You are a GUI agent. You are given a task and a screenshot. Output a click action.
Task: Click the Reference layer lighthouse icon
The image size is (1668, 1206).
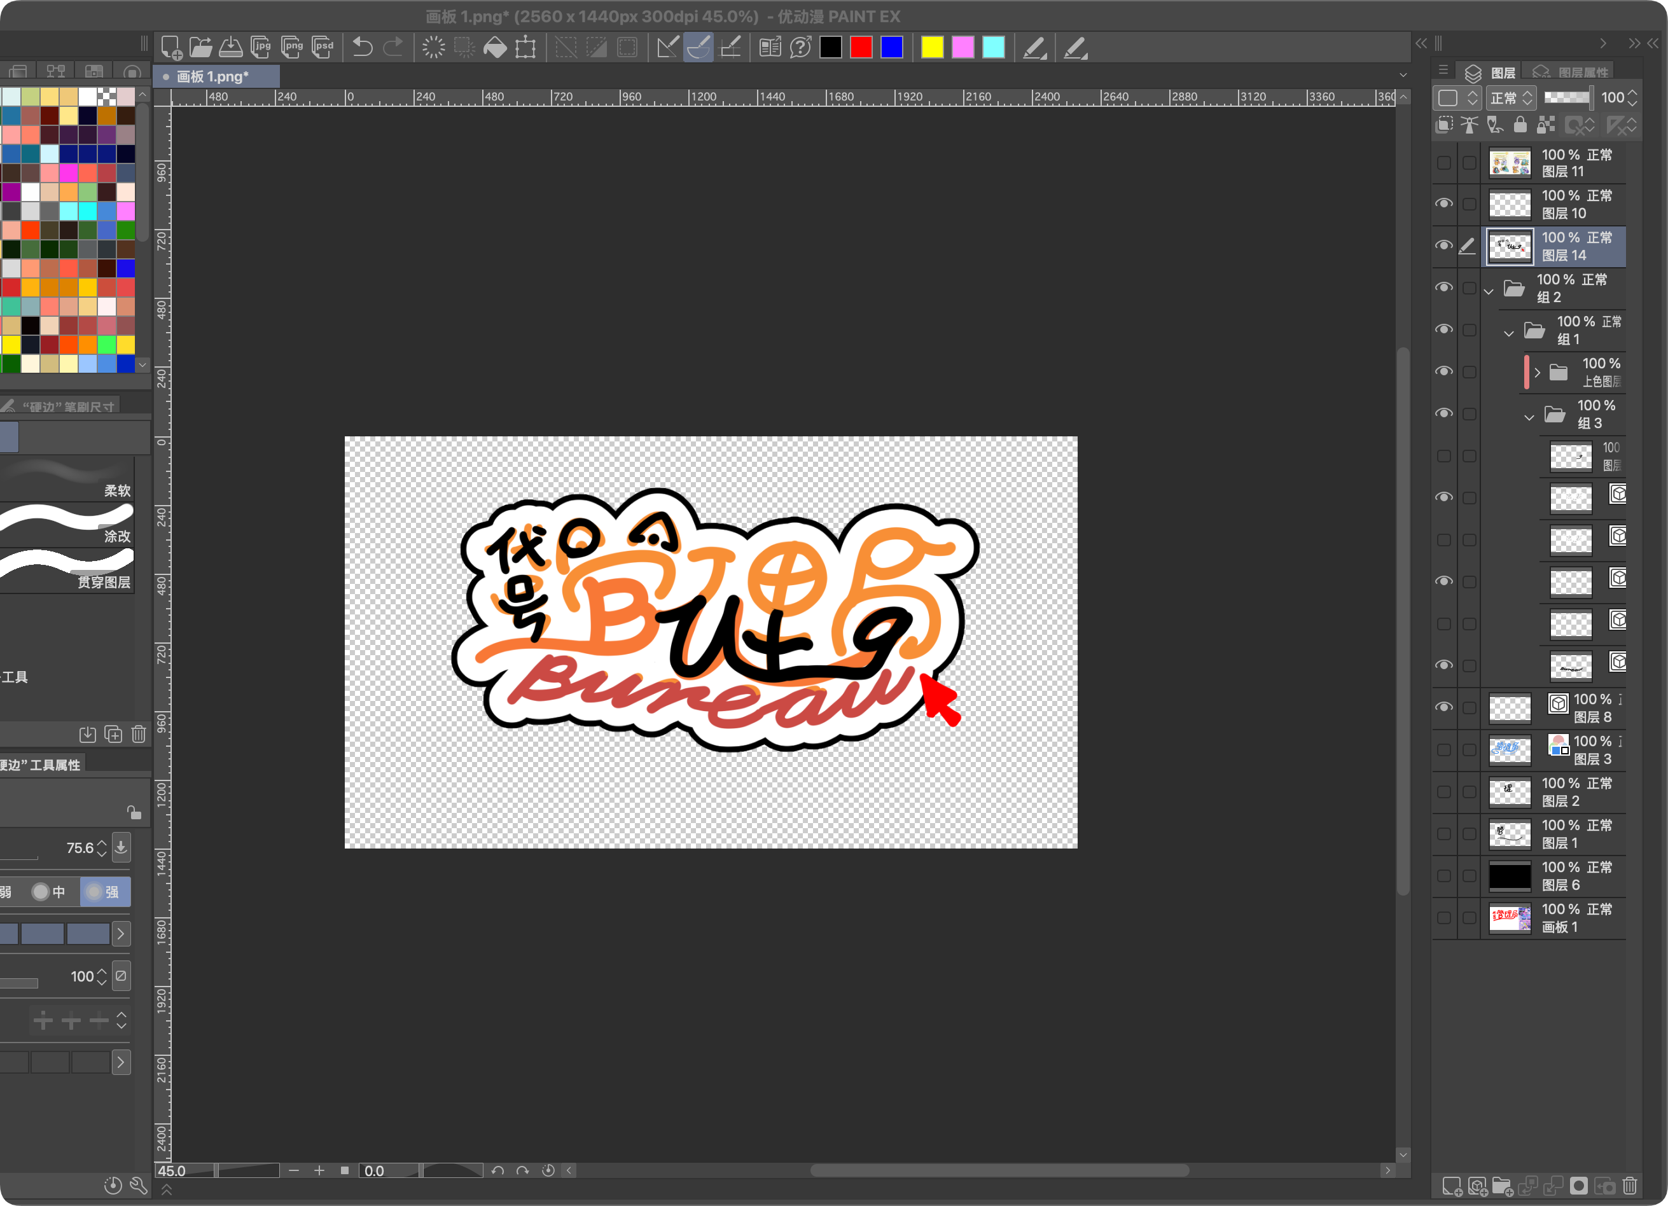pyautogui.click(x=1469, y=125)
